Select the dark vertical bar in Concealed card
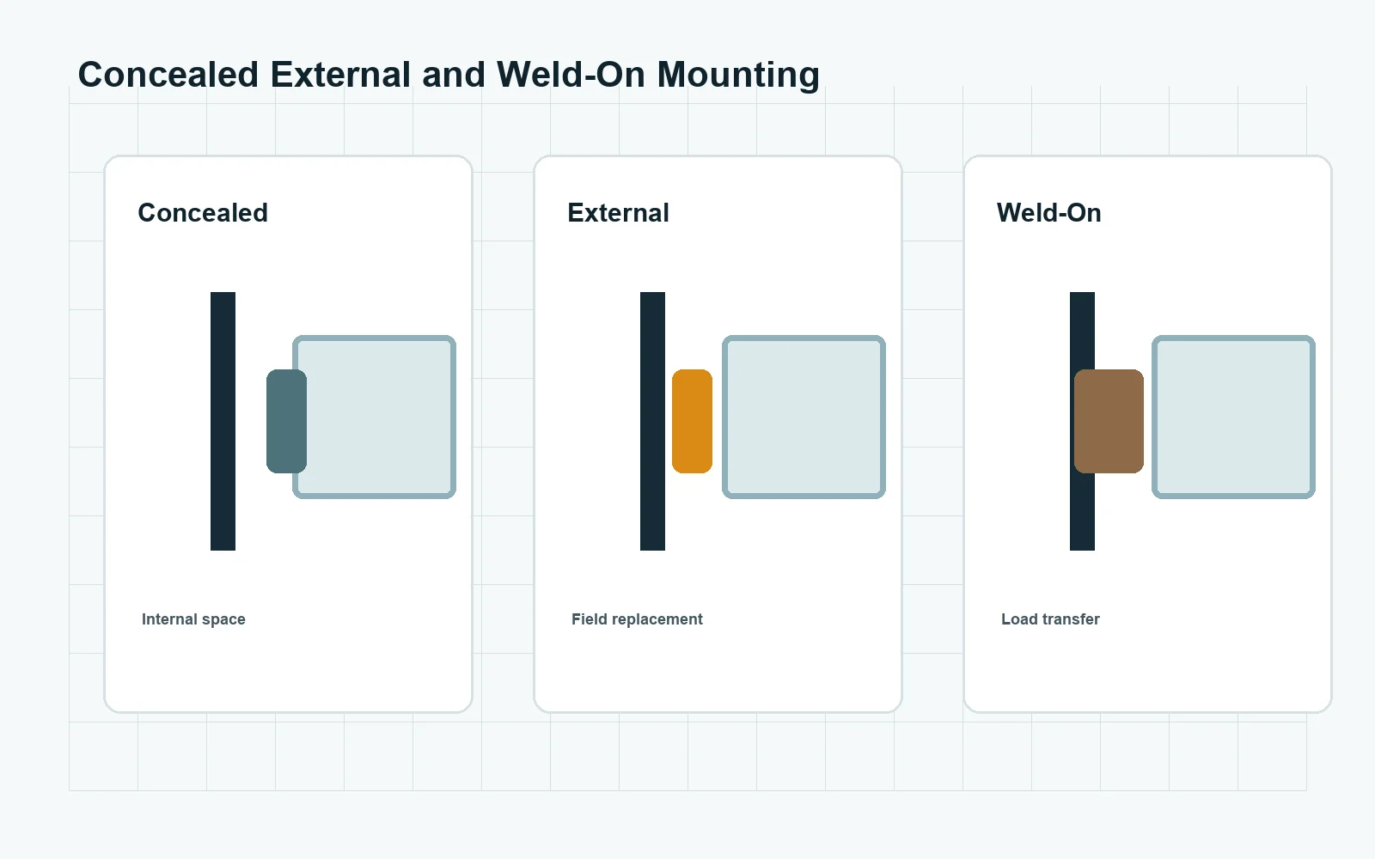The width and height of the screenshot is (1375, 859). 223,421
